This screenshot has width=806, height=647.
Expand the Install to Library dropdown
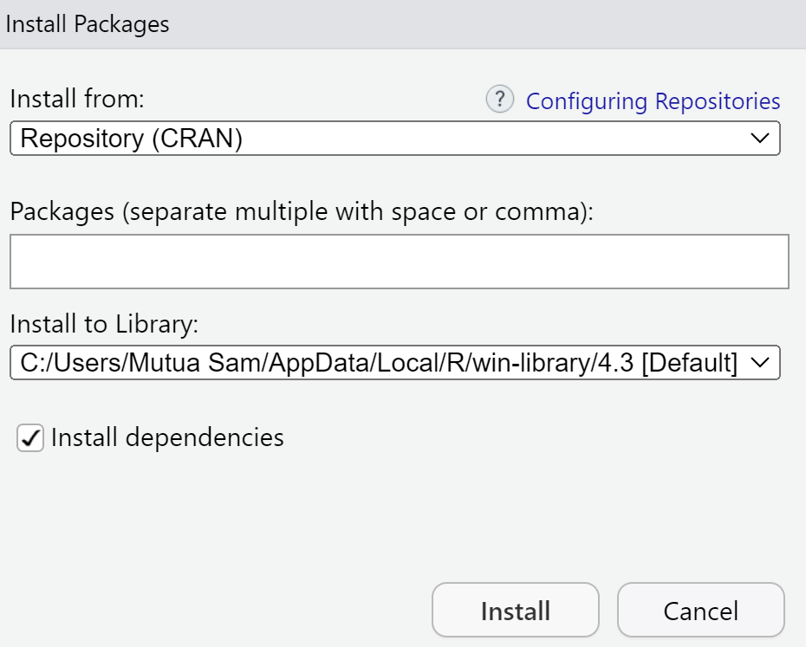tap(394, 364)
